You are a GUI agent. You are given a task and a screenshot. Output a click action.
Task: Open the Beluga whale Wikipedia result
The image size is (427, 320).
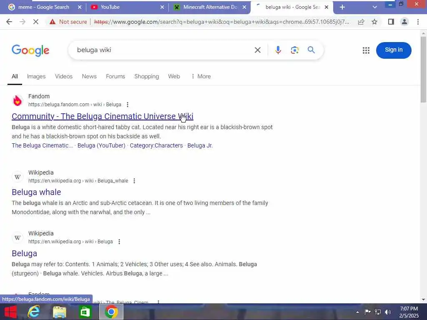[36, 192]
